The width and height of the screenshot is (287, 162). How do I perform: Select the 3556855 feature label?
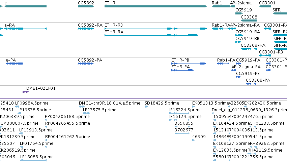pyautogui.click(x=184, y=123)
